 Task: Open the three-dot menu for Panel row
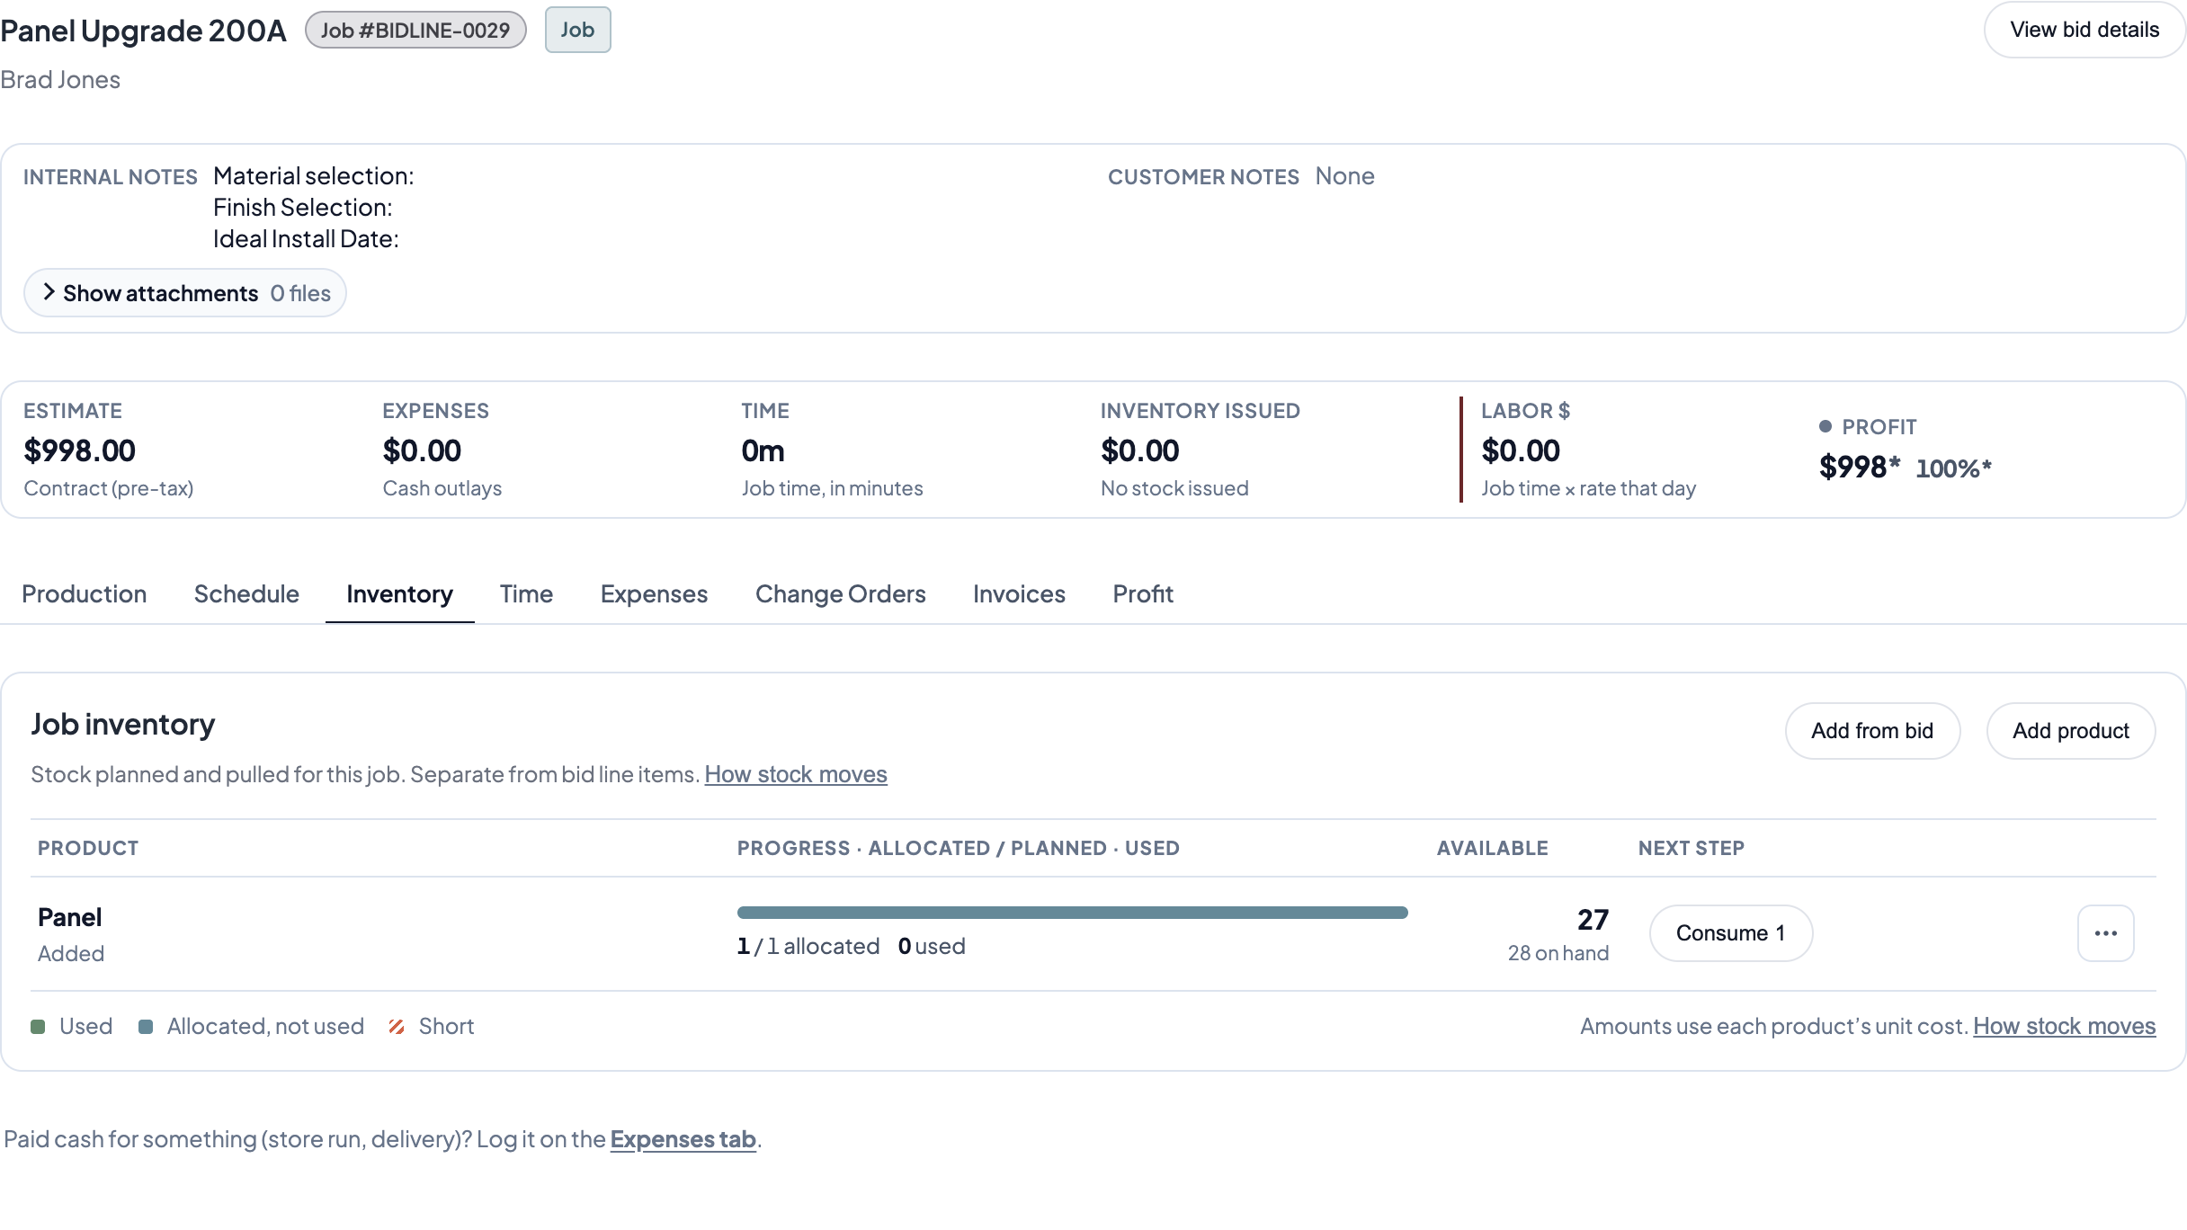[2105, 933]
